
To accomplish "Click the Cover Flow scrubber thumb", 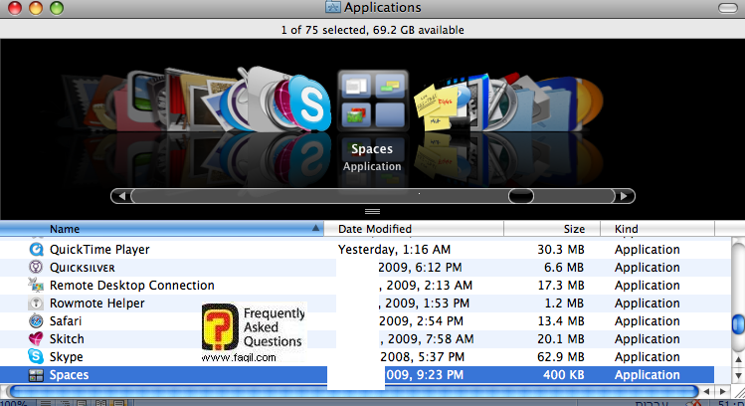I will [521, 196].
